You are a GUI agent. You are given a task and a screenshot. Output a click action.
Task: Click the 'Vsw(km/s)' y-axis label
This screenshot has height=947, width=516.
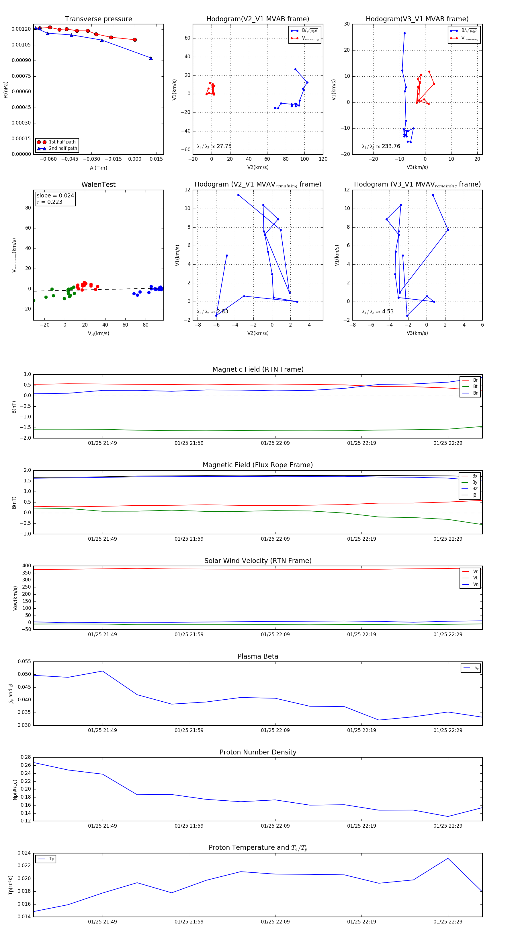(15, 598)
